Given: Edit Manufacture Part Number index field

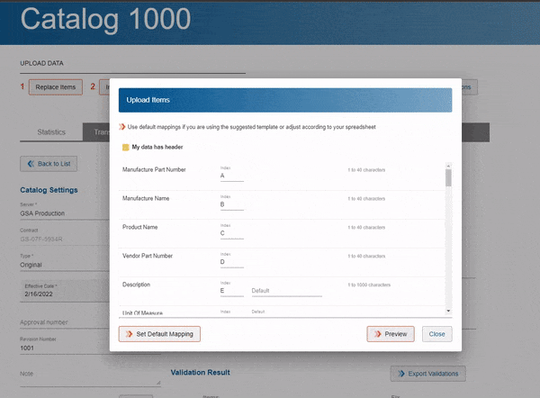Looking at the screenshot, I should coord(232,176).
